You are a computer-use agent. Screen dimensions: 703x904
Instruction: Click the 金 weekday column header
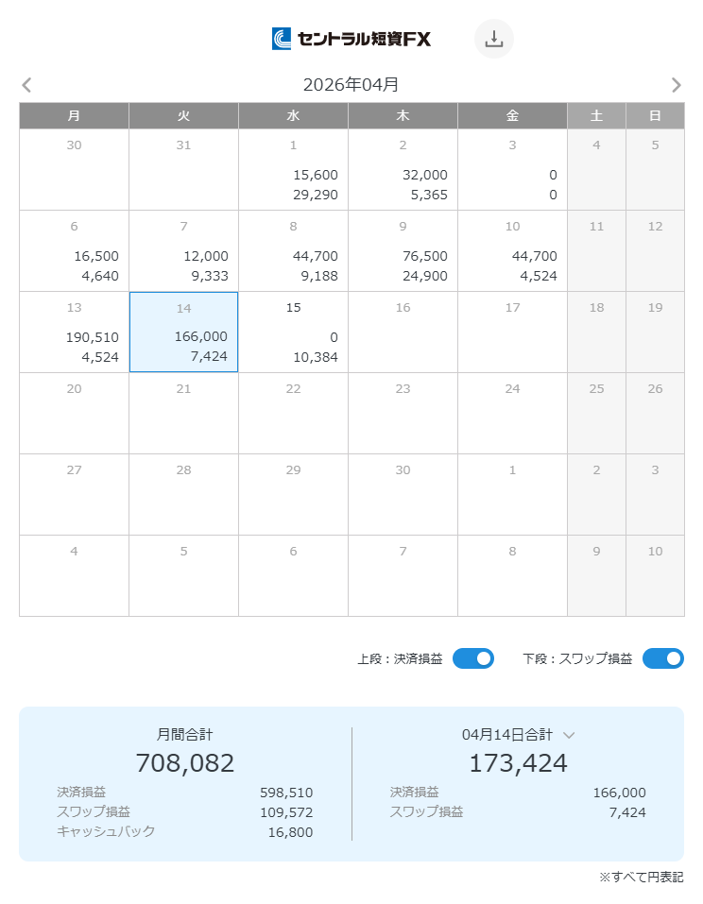(512, 116)
